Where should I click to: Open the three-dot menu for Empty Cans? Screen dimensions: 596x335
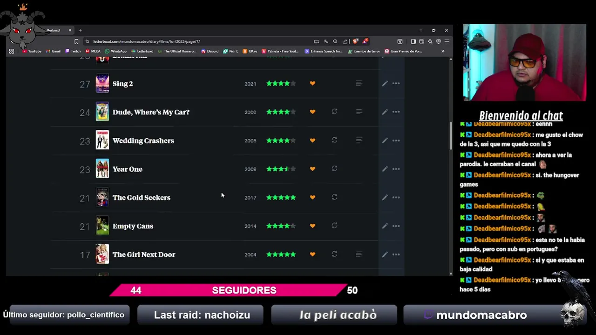click(396, 226)
